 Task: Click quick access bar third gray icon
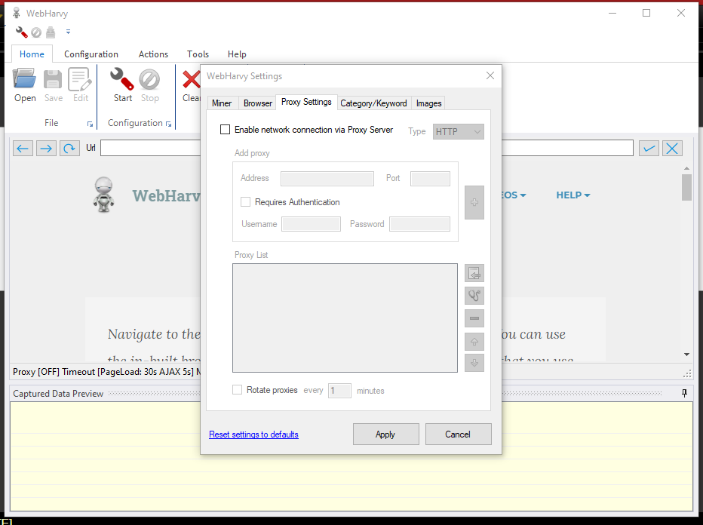51,32
